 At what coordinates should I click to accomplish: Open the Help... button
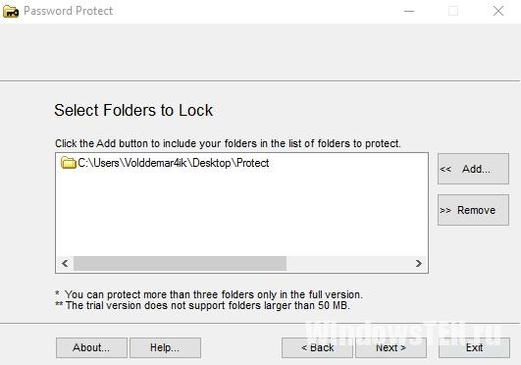click(x=165, y=347)
